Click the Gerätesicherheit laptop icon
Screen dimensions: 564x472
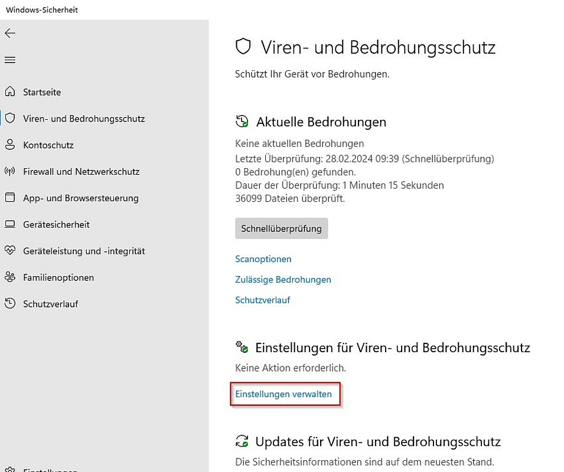pos(10,224)
